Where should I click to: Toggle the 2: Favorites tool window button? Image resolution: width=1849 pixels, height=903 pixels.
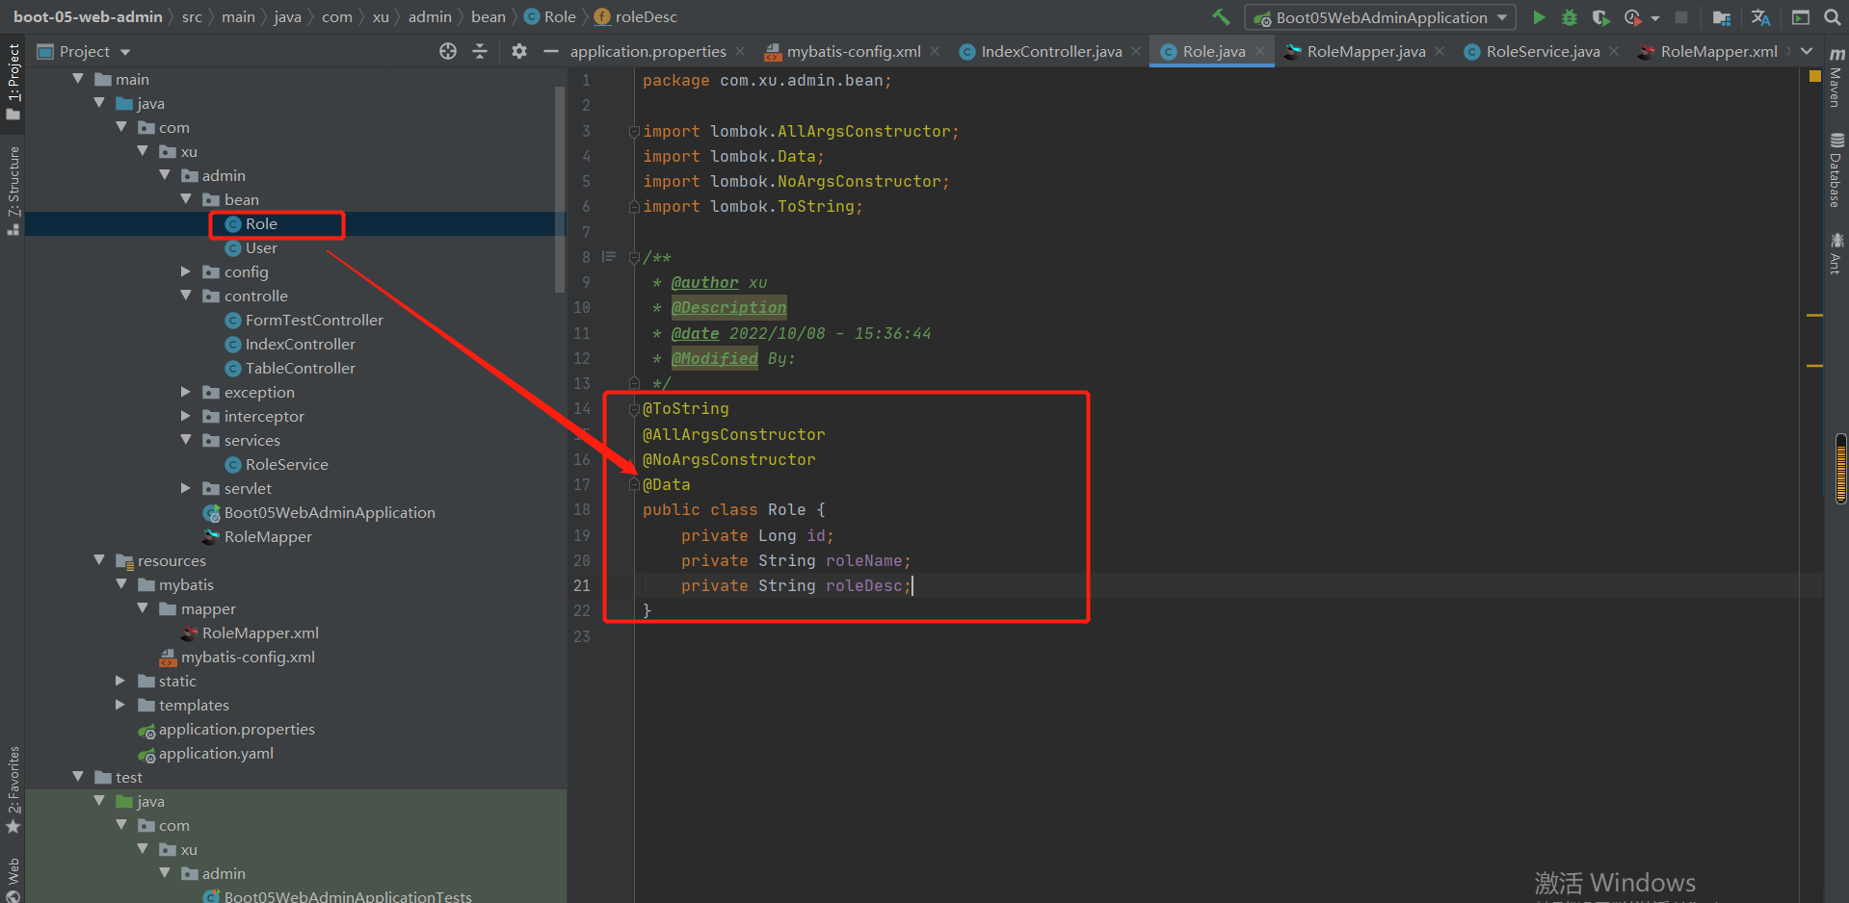[13, 790]
